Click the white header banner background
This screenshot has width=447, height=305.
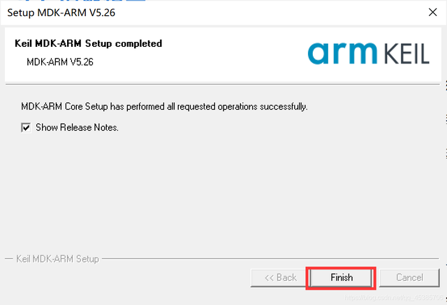click(222, 54)
